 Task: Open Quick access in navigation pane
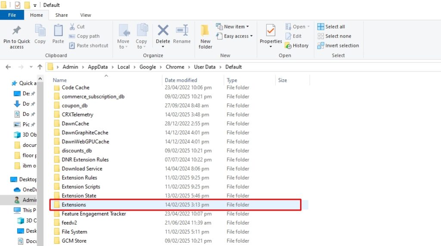pyautogui.click(x=24, y=83)
